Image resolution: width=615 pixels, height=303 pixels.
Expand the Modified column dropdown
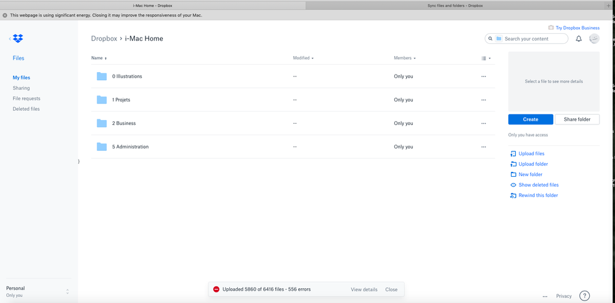(303, 58)
